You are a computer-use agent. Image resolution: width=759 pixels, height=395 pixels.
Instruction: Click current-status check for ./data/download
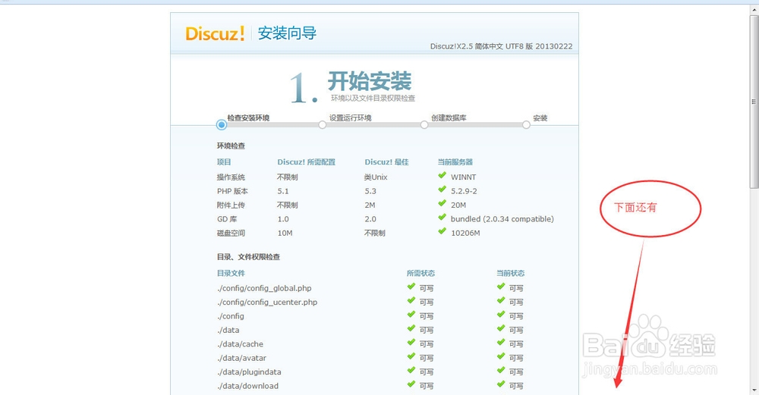(x=501, y=385)
